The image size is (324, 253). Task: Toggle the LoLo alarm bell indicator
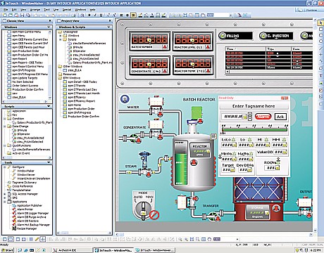(234, 139)
